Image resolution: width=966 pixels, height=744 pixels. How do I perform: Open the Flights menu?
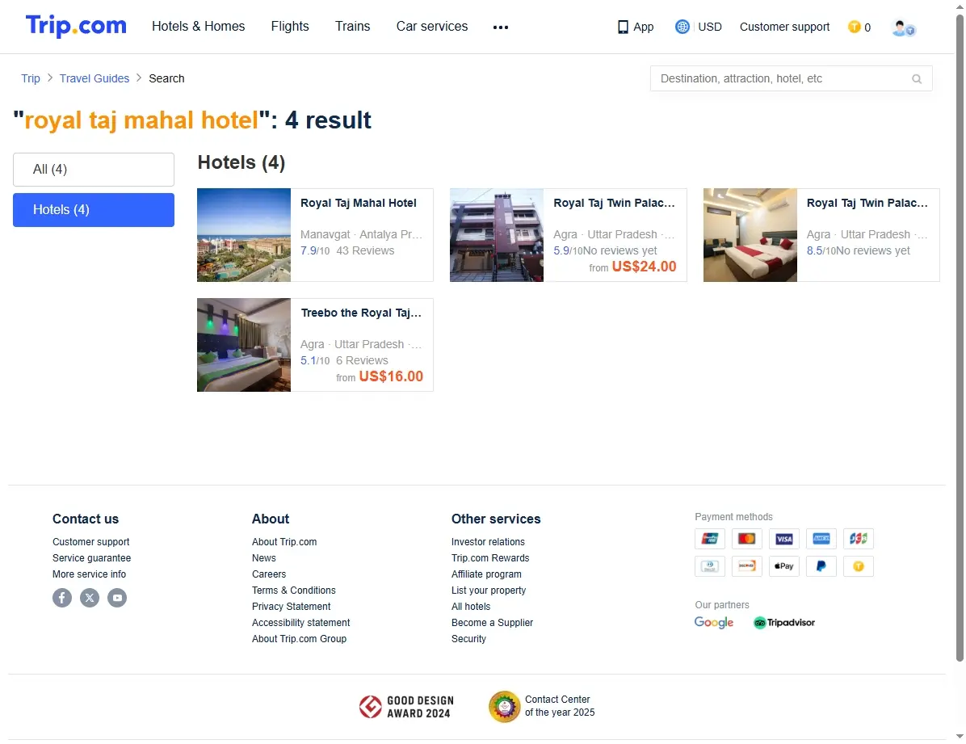click(x=290, y=27)
